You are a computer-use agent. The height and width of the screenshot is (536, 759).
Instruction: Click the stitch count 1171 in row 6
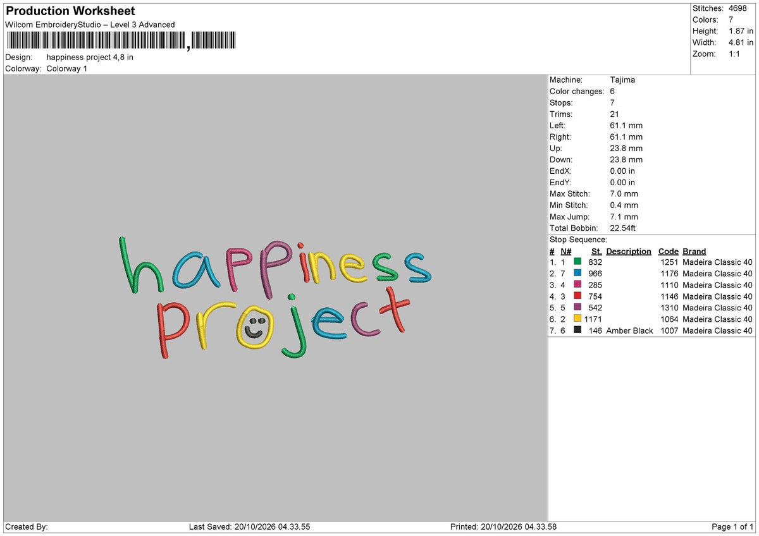click(x=593, y=319)
